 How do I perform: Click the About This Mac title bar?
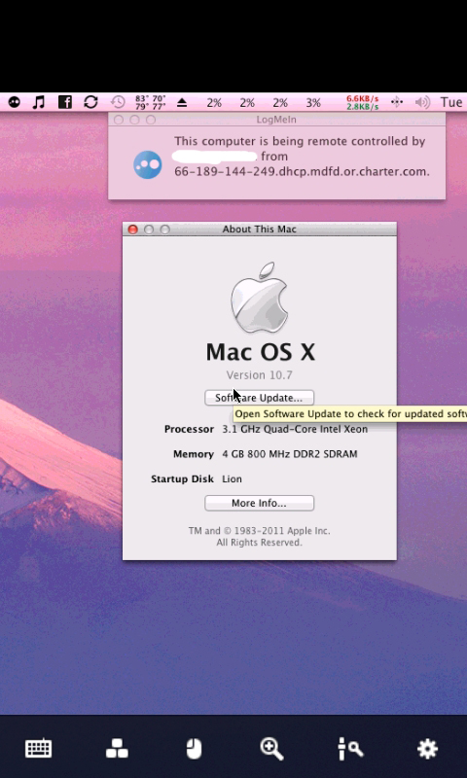pos(259,230)
